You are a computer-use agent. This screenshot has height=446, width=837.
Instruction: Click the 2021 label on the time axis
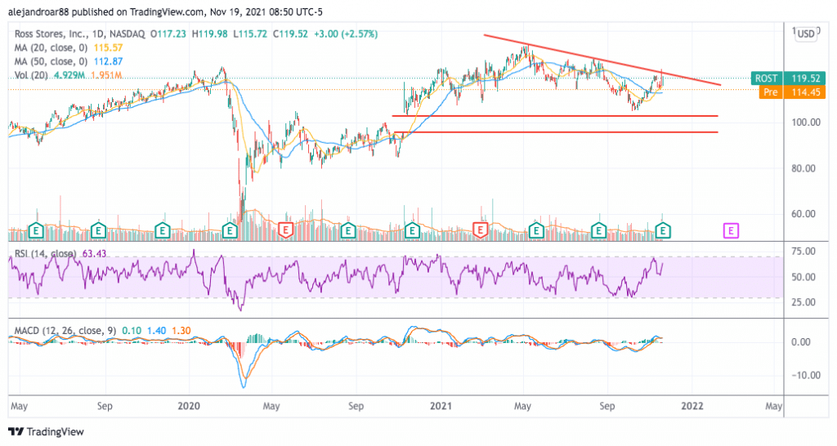pos(441,406)
